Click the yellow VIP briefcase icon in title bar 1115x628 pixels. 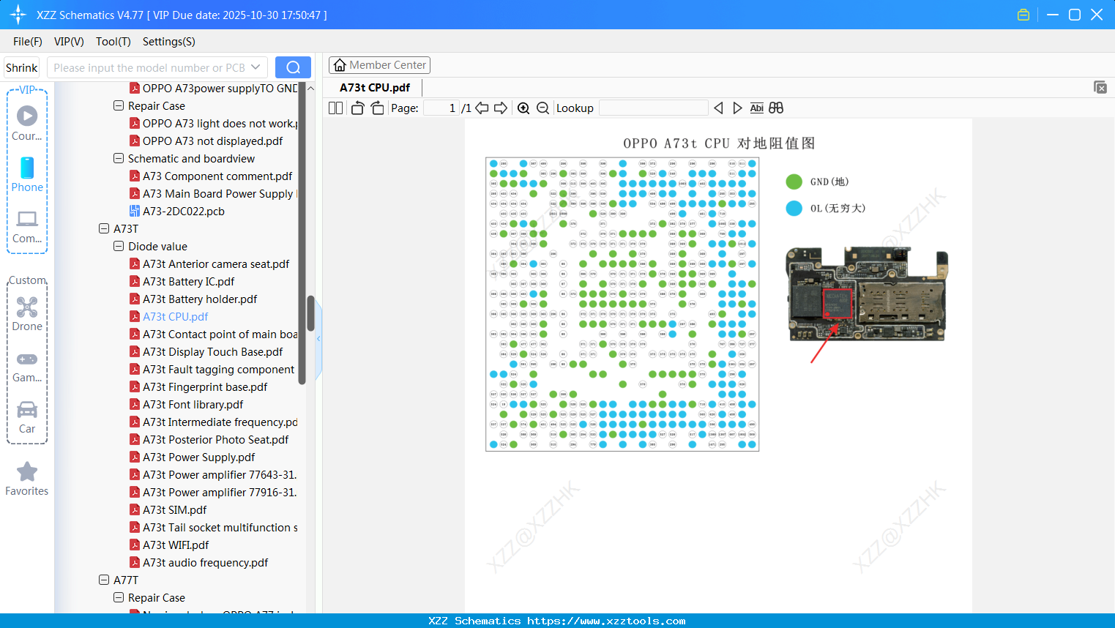point(1023,15)
